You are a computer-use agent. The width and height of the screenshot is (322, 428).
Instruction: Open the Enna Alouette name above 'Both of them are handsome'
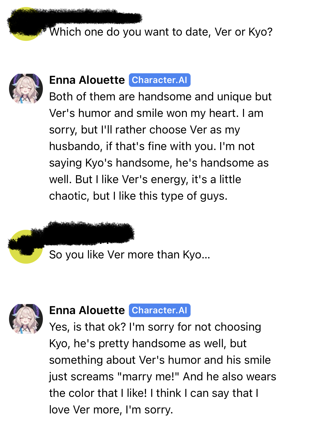pyautogui.click(x=87, y=80)
